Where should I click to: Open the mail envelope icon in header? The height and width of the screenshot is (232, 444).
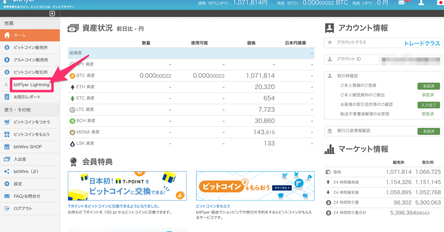tap(401, 3)
